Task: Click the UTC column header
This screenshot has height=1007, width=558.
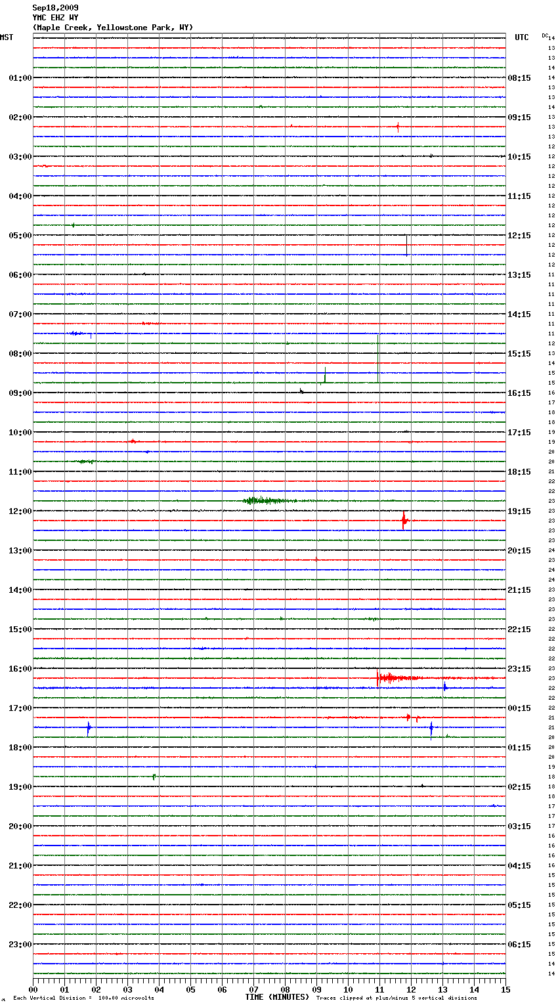Action: (521, 37)
